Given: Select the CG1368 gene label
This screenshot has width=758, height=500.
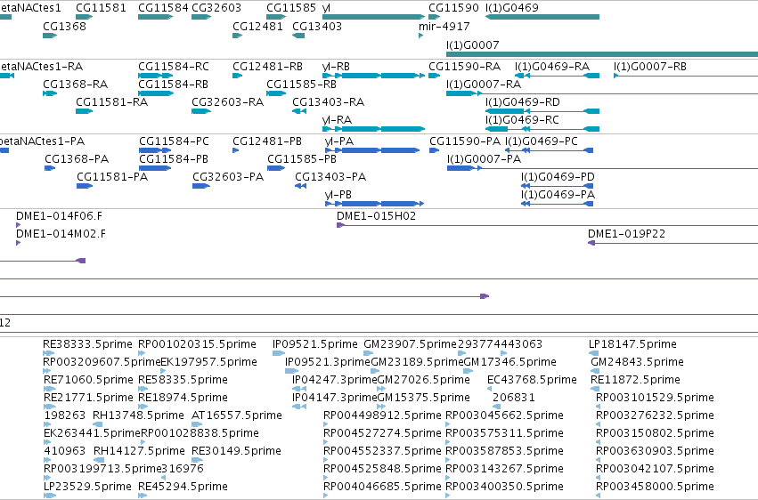Looking at the screenshot, I should [64, 26].
